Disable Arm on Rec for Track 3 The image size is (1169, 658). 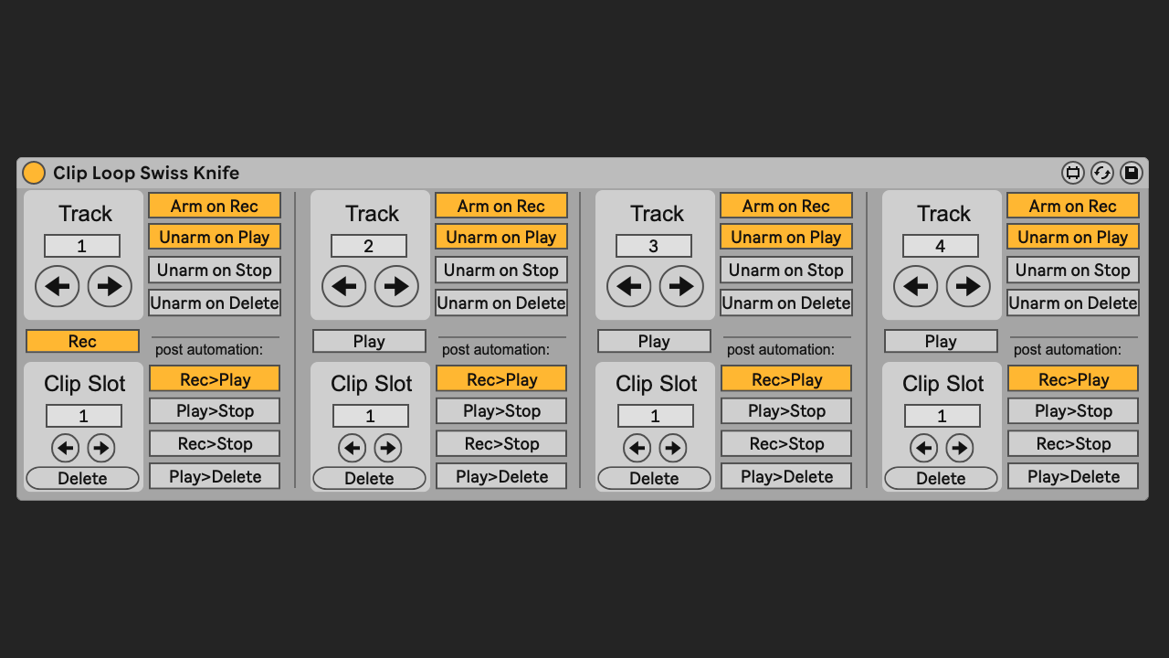(x=786, y=206)
